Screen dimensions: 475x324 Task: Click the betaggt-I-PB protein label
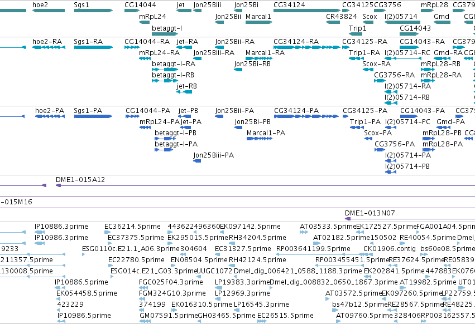click(x=175, y=132)
